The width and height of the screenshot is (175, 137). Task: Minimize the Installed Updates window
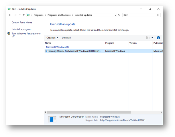click(x=141, y=9)
